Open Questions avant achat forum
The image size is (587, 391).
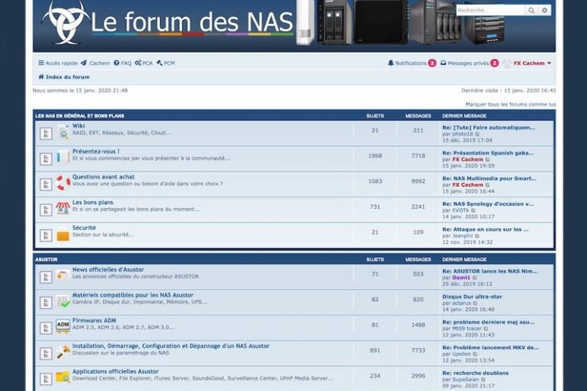pyautogui.click(x=104, y=177)
